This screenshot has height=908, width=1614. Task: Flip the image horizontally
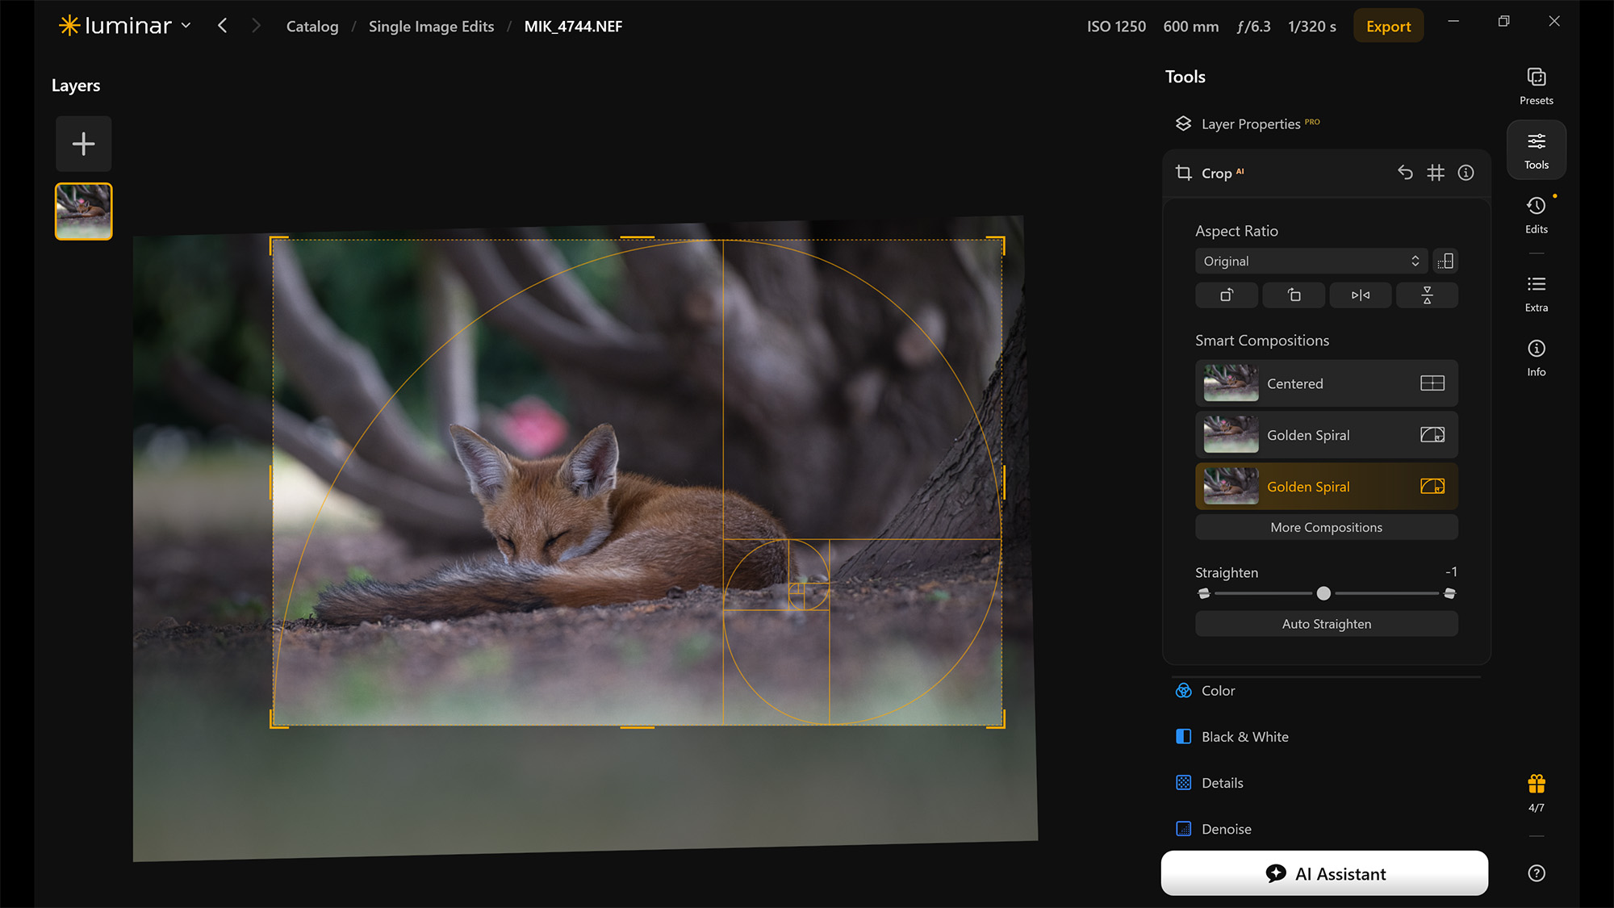(1361, 295)
